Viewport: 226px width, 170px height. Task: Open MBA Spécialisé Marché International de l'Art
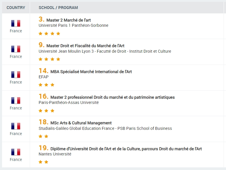coord(91,72)
